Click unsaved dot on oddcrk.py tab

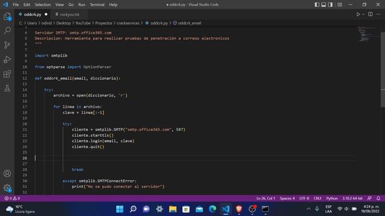pos(46,14)
